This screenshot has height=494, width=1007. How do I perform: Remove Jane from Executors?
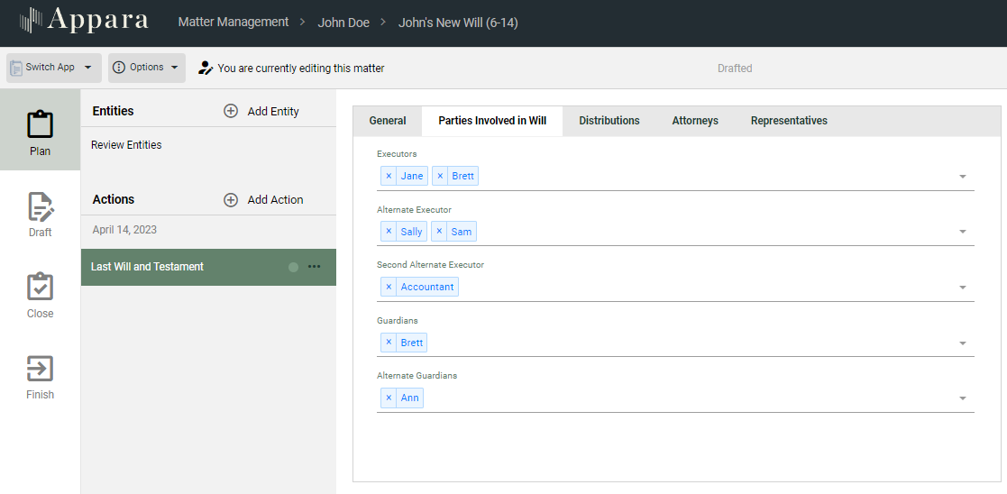(x=389, y=177)
